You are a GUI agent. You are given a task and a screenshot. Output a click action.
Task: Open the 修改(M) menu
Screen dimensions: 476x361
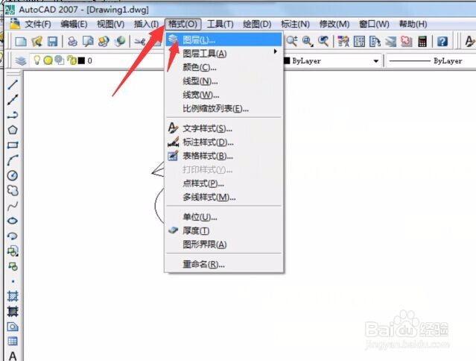click(x=334, y=24)
